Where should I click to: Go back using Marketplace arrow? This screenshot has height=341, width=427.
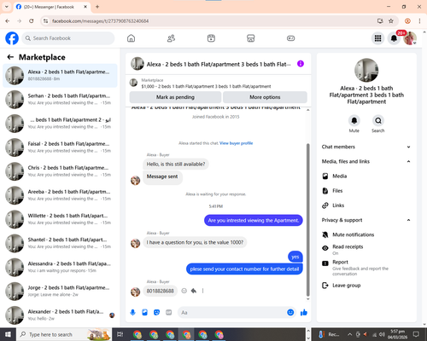10,57
